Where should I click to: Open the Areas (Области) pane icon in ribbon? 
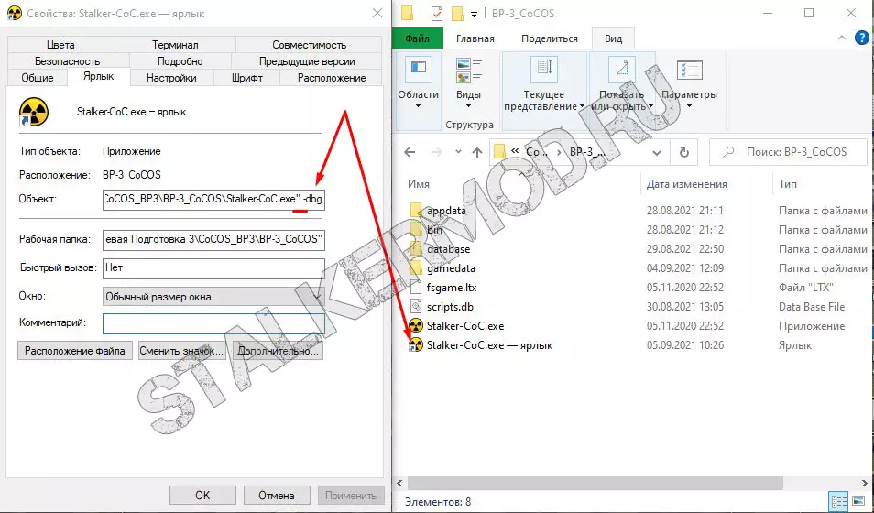click(418, 68)
